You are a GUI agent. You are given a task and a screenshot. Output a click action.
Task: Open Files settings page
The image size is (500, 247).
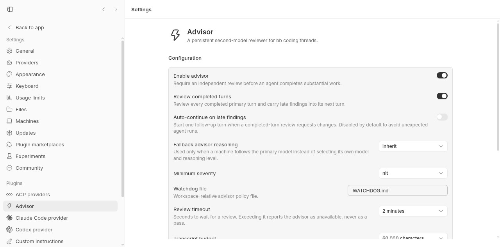60,109
